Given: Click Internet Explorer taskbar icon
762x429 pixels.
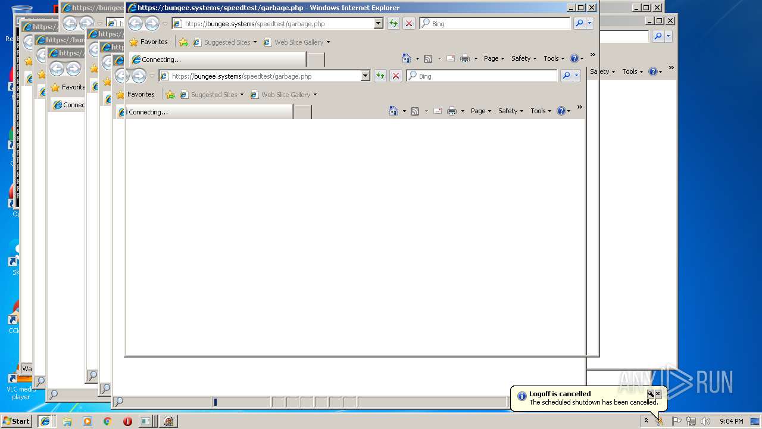Looking at the screenshot, I should 45,421.
